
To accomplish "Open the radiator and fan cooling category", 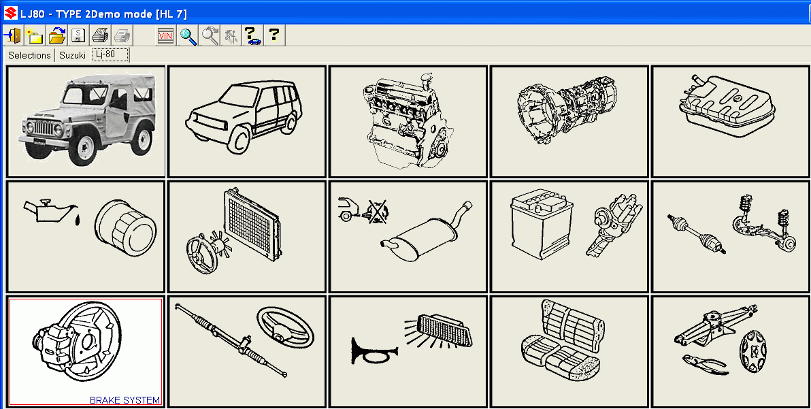I will point(247,236).
